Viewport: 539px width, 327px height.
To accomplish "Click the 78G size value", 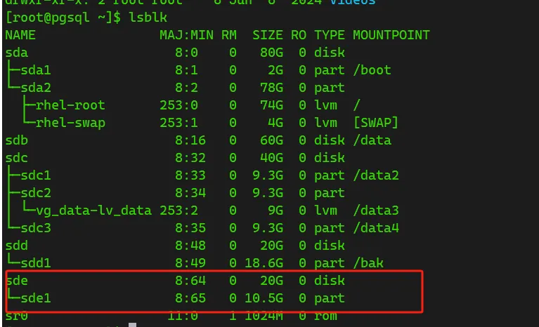I will click(271, 88).
